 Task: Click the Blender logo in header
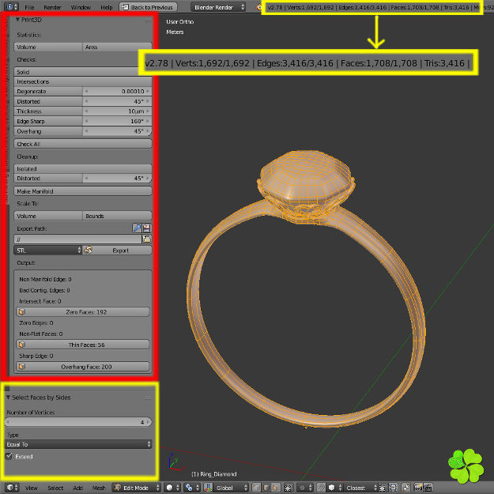click(258, 7)
